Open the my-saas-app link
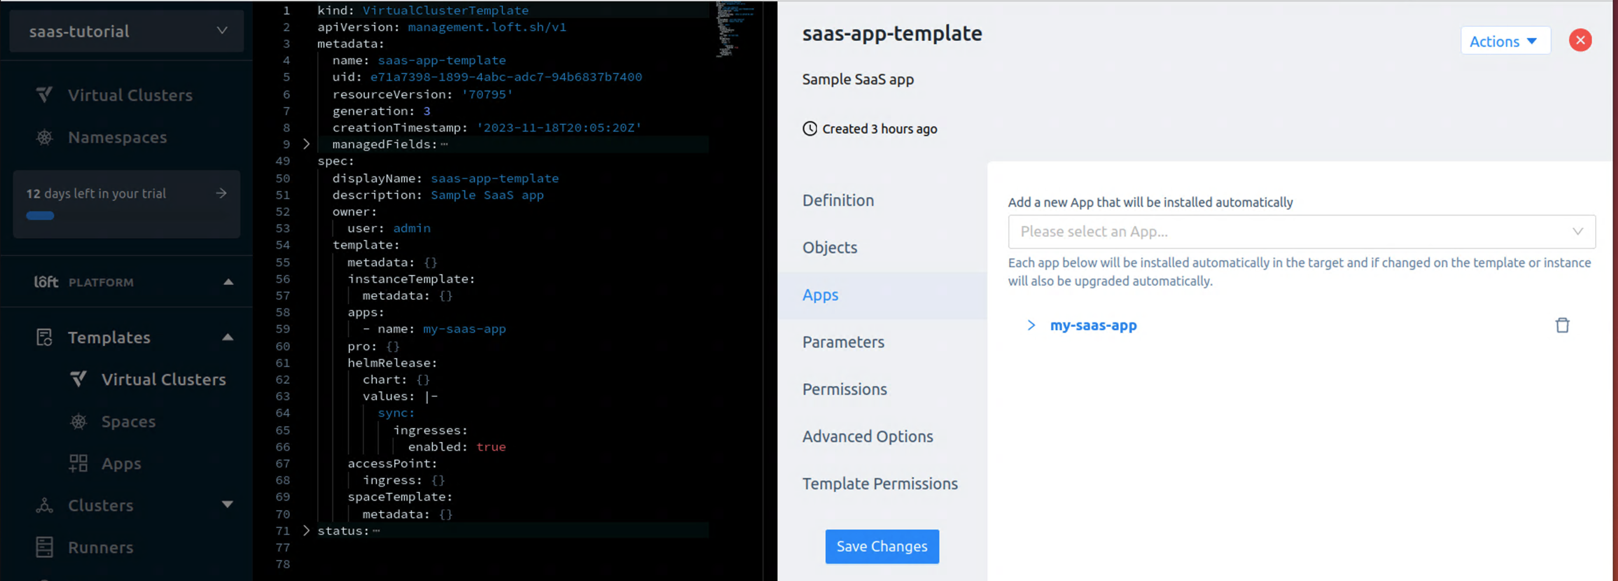The height and width of the screenshot is (581, 1618). click(1094, 325)
